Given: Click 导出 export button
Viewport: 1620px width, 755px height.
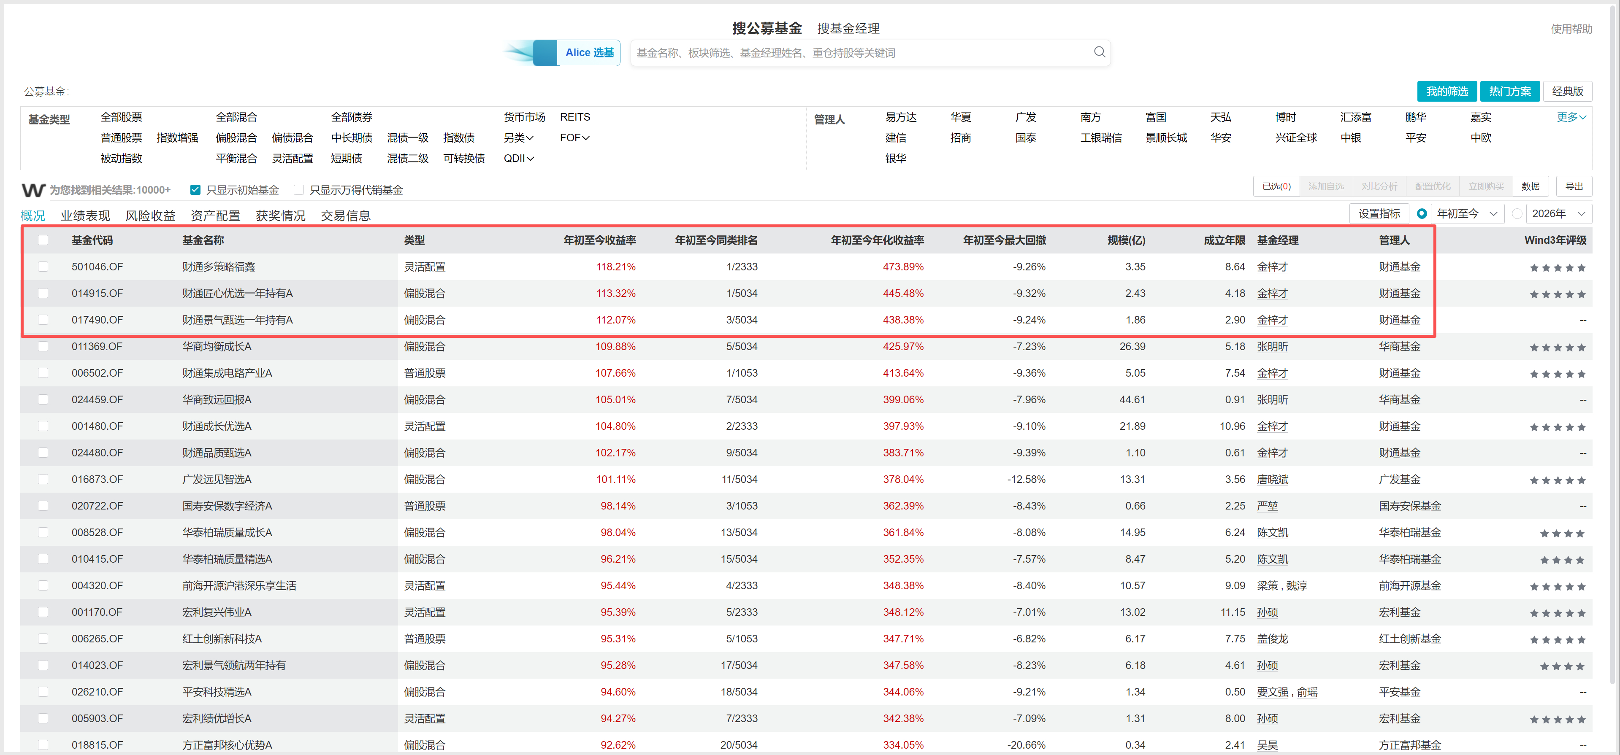Looking at the screenshot, I should (1574, 186).
